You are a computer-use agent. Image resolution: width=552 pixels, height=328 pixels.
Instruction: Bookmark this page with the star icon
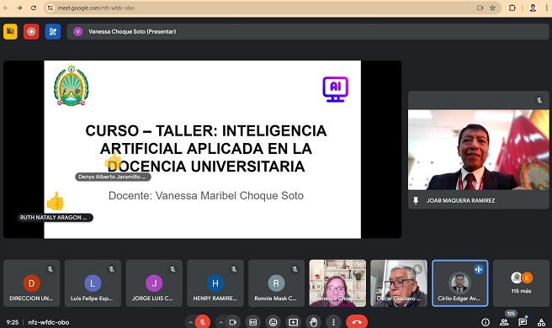point(492,8)
